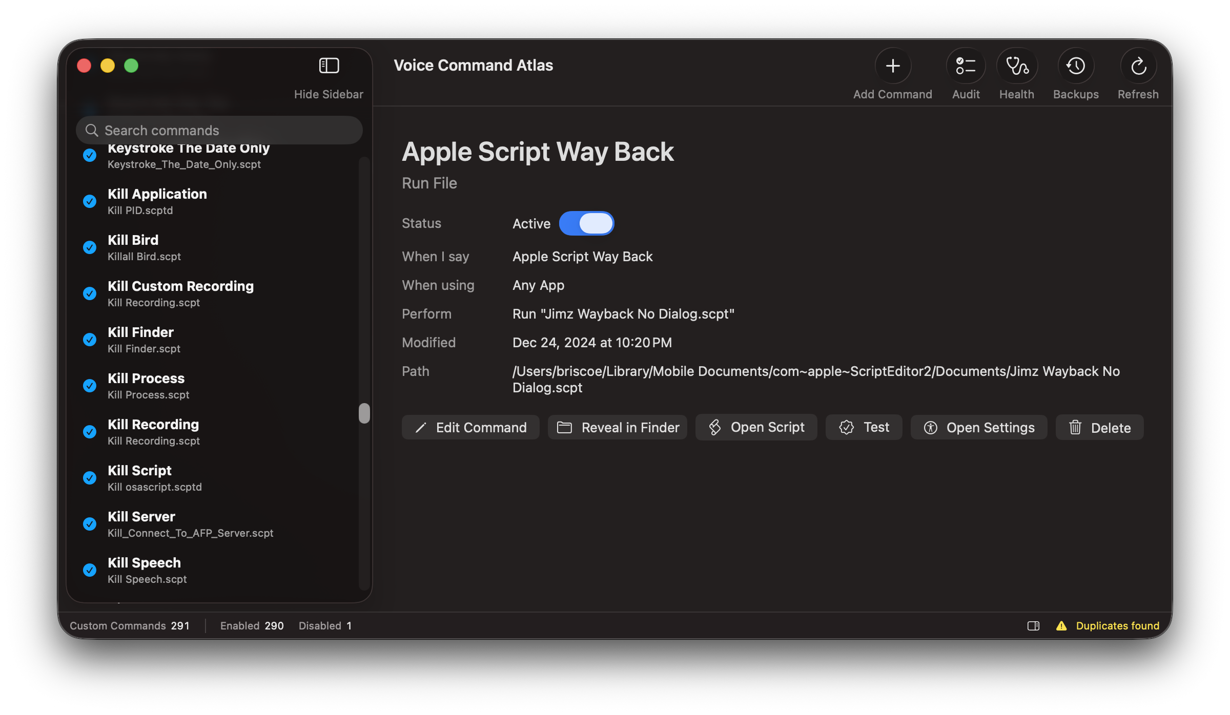Open the Backups clock icon
The image size is (1230, 715).
(x=1076, y=66)
